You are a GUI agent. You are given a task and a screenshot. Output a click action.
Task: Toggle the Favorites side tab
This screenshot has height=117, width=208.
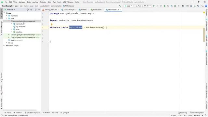point(2,90)
